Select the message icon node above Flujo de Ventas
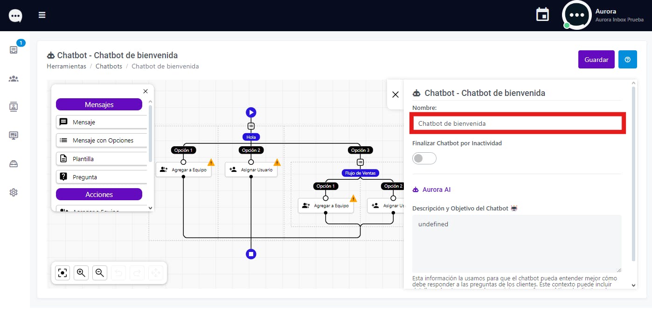 (360, 162)
